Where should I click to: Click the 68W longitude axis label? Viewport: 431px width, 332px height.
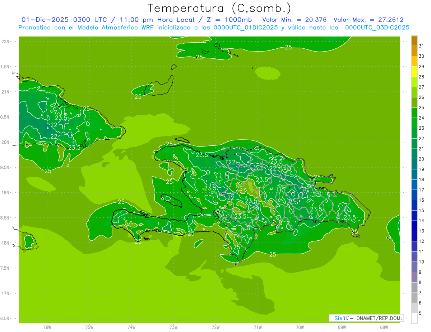(384, 327)
